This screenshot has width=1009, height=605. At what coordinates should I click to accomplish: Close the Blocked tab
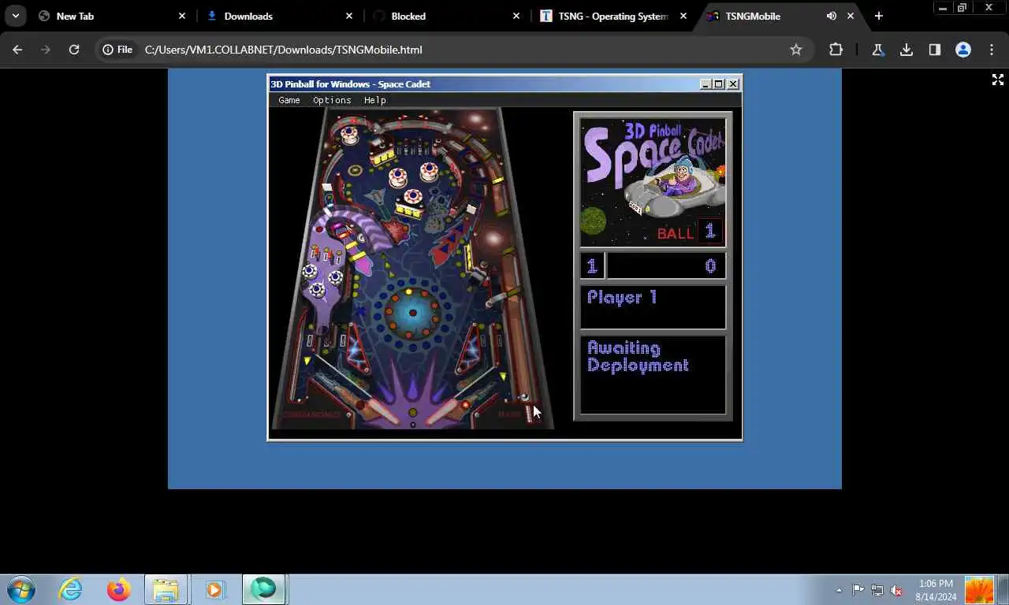click(x=516, y=16)
